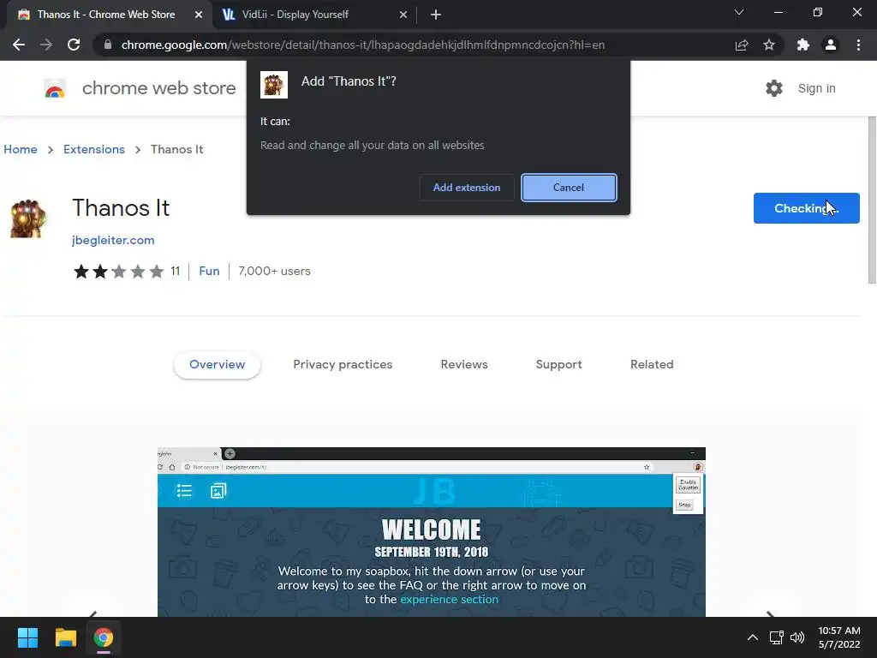Image resolution: width=877 pixels, height=658 pixels.
Task: Switch to the VidLii - Display Yourself tab
Action: point(314,15)
